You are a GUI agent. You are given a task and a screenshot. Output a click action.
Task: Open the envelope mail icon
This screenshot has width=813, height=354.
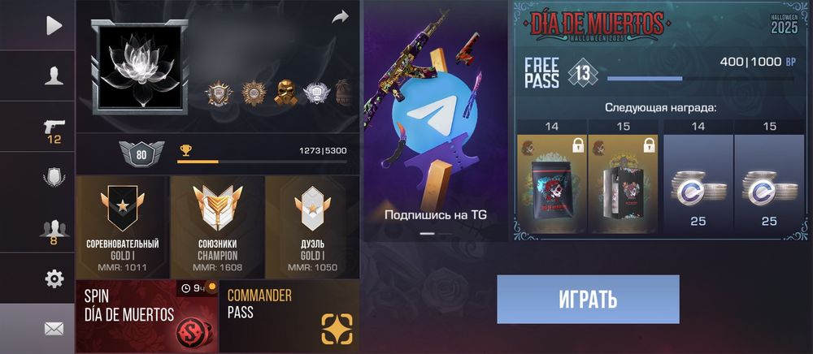(x=54, y=328)
